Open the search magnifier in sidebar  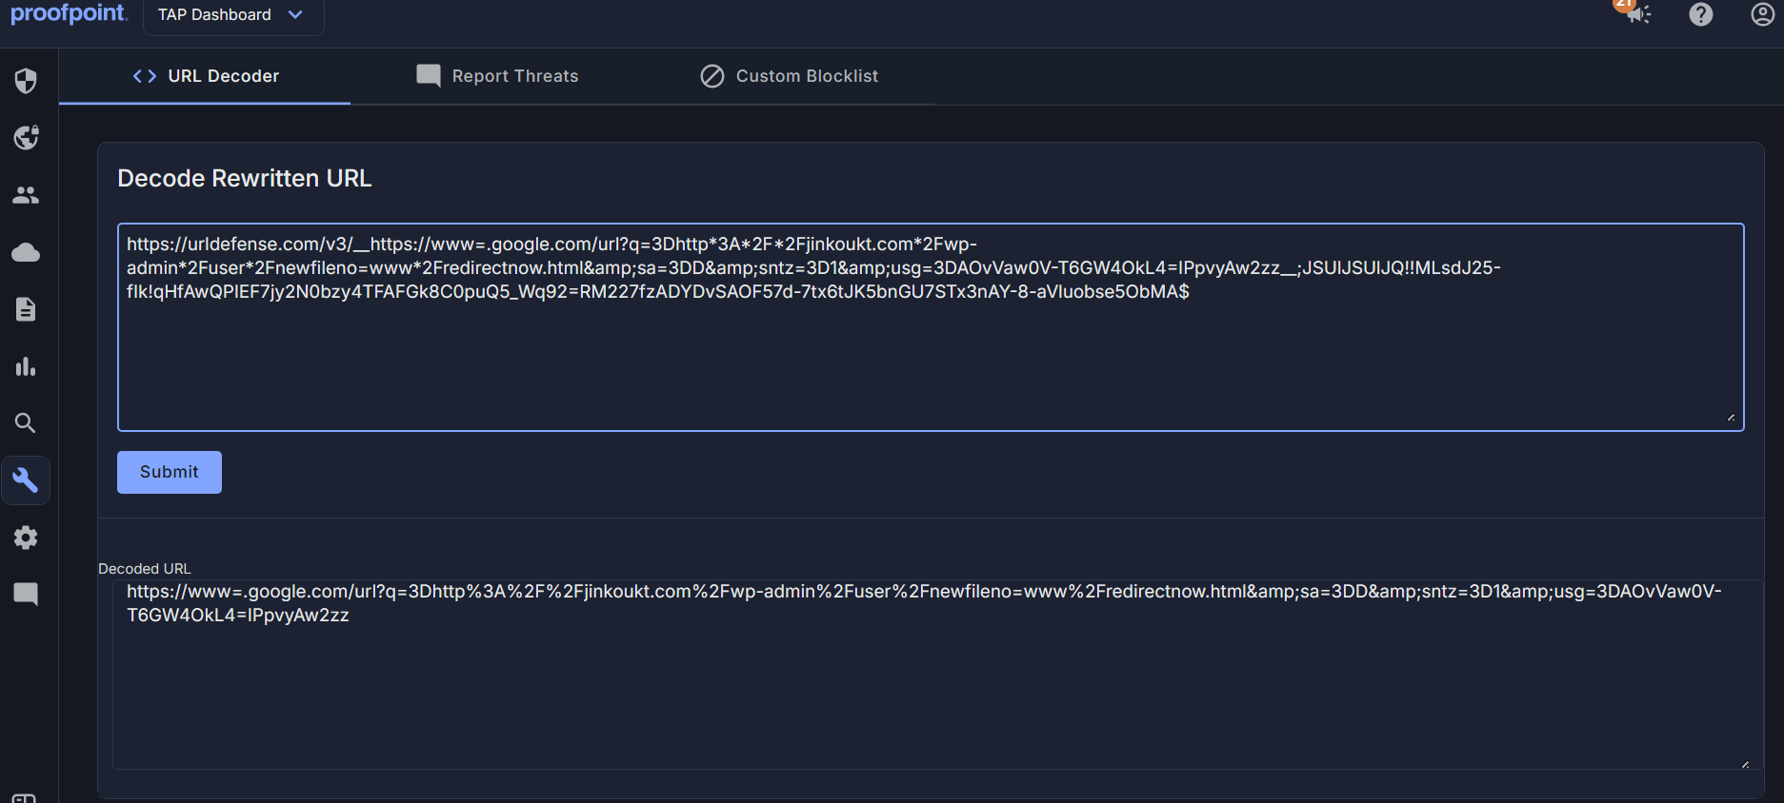point(26,423)
